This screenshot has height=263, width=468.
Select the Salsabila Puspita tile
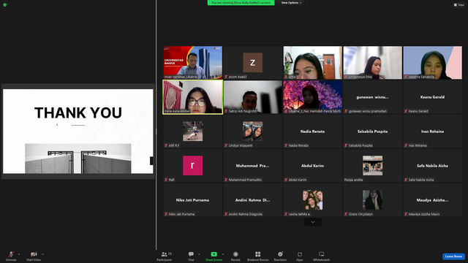(x=372, y=131)
